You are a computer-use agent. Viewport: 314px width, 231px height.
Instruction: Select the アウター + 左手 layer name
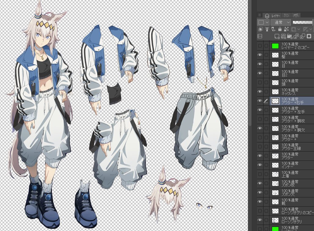293,112
